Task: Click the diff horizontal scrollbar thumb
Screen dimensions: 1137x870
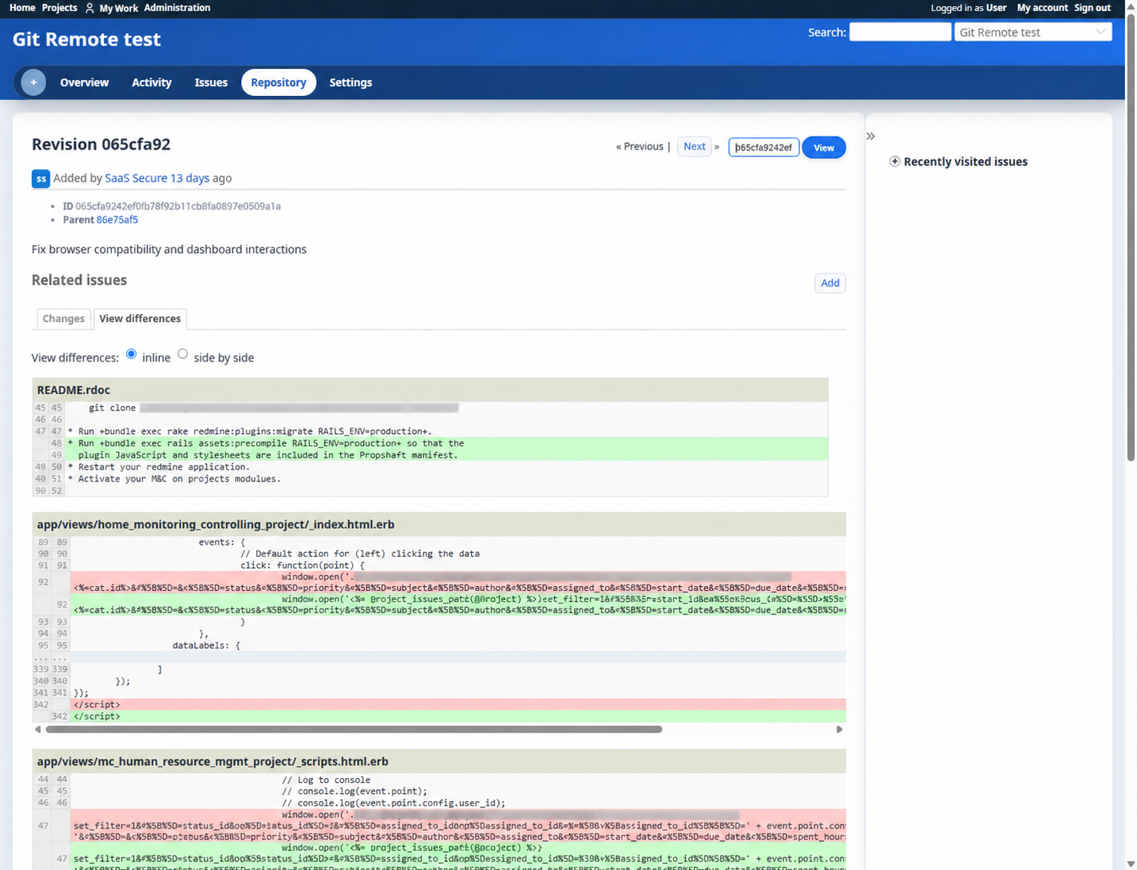Action: [354, 730]
